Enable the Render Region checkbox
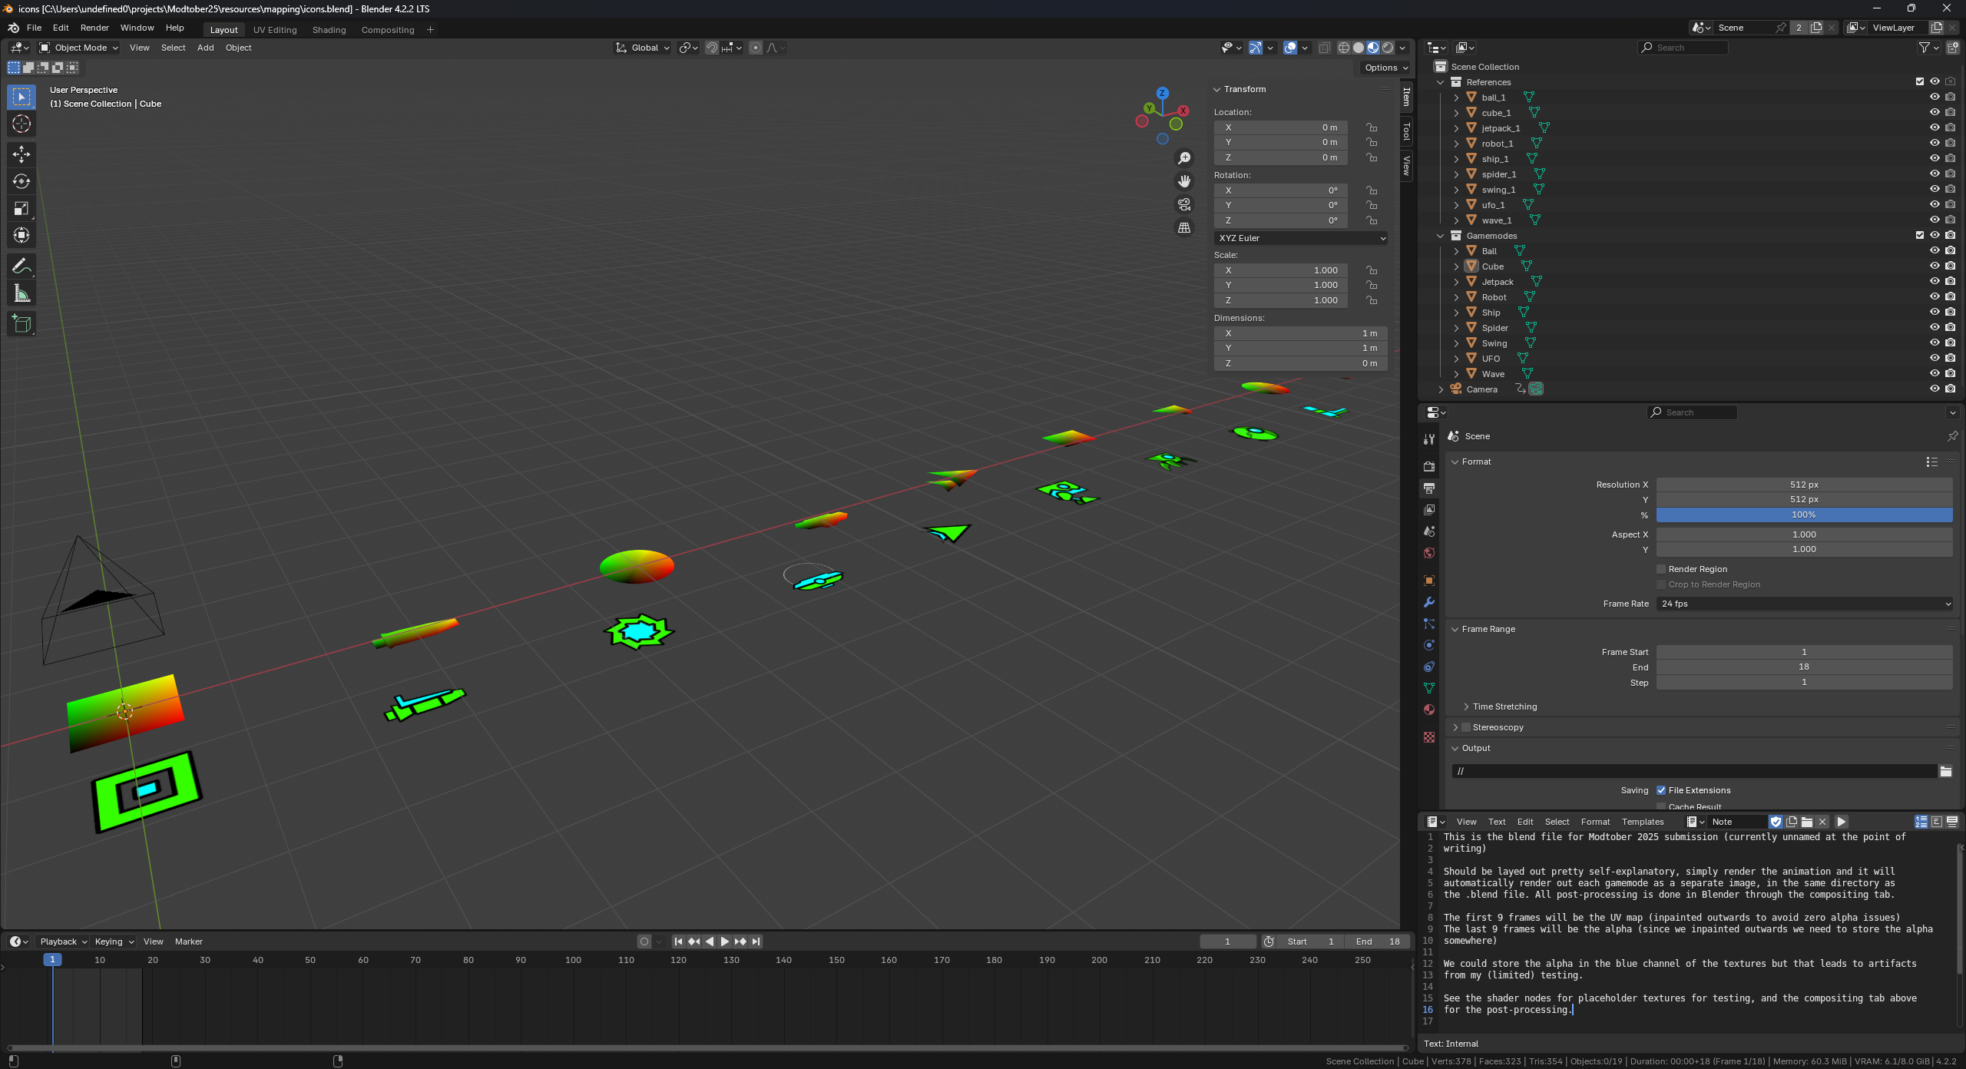 coord(1661,568)
